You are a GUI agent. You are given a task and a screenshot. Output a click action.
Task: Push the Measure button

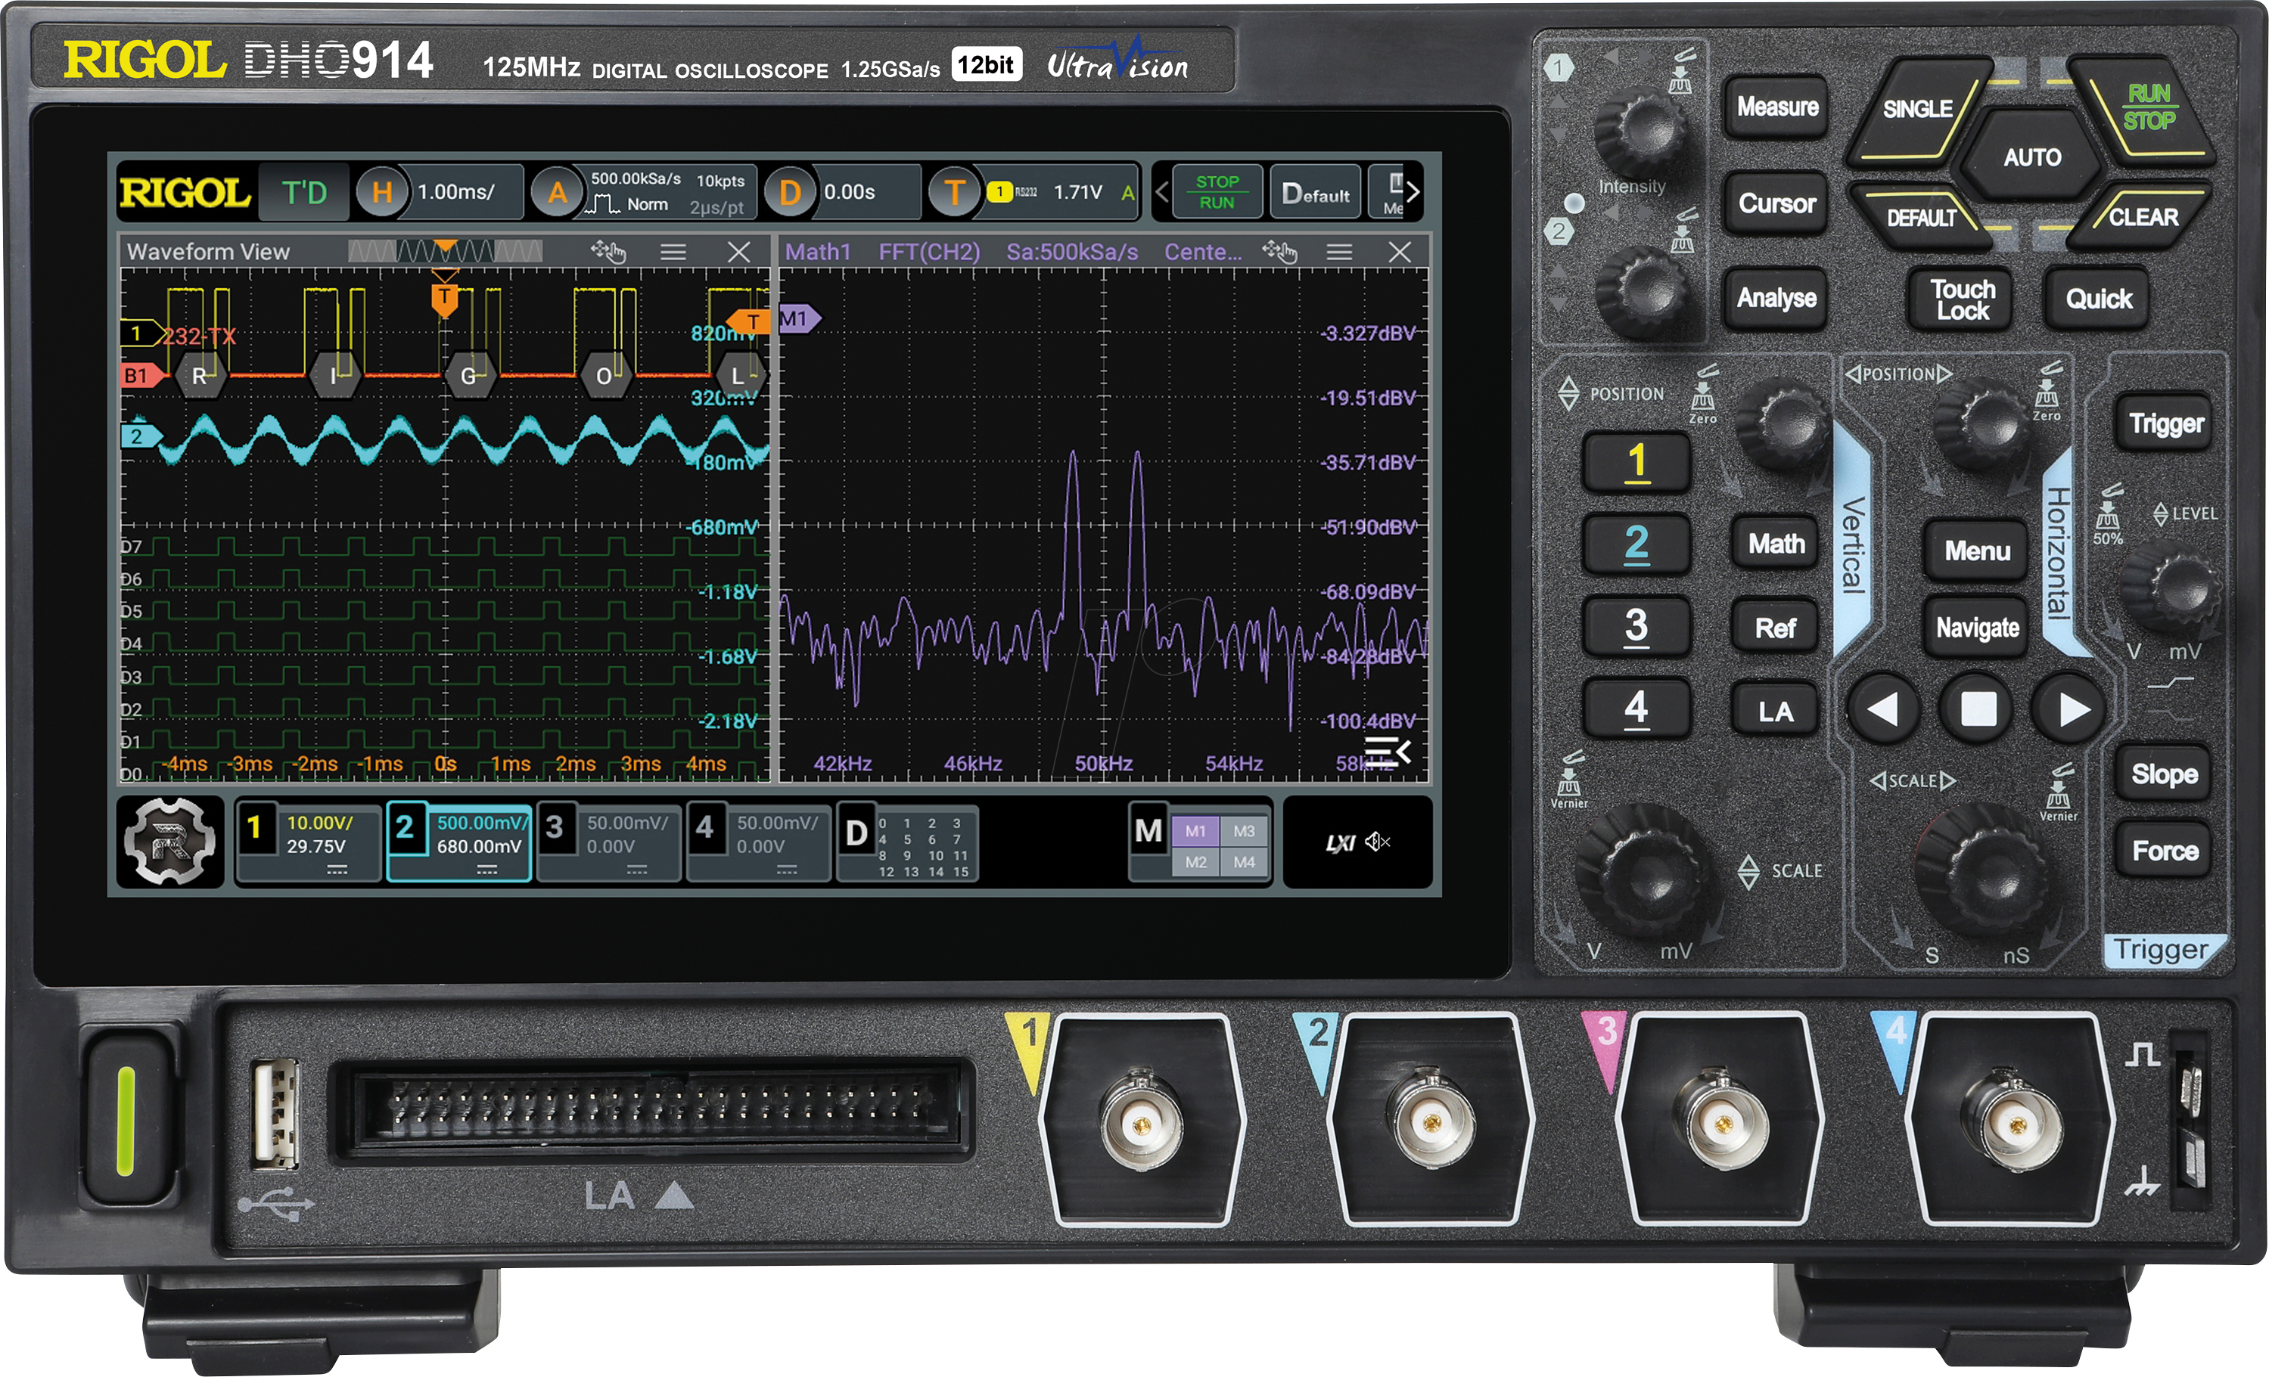[1777, 107]
